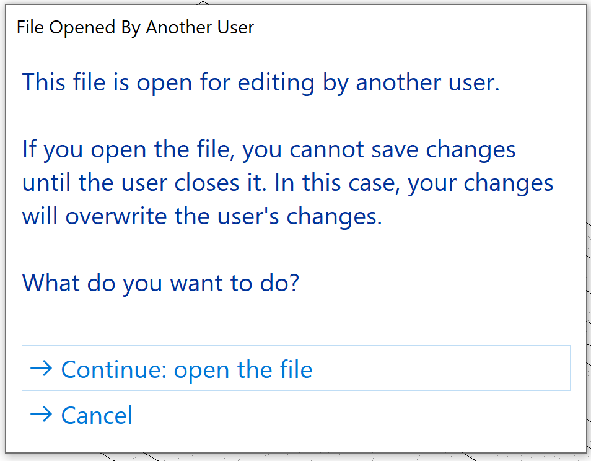This screenshot has height=461, width=591.
Task: Click the "File Opened By Another User" title
Action: pos(135,28)
